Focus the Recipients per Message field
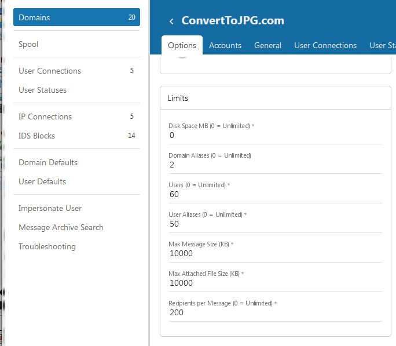The image size is (396, 346). click(x=275, y=313)
